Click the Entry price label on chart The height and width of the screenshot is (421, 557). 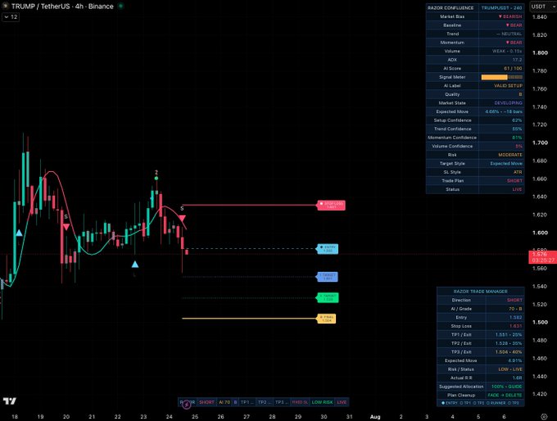(327, 249)
